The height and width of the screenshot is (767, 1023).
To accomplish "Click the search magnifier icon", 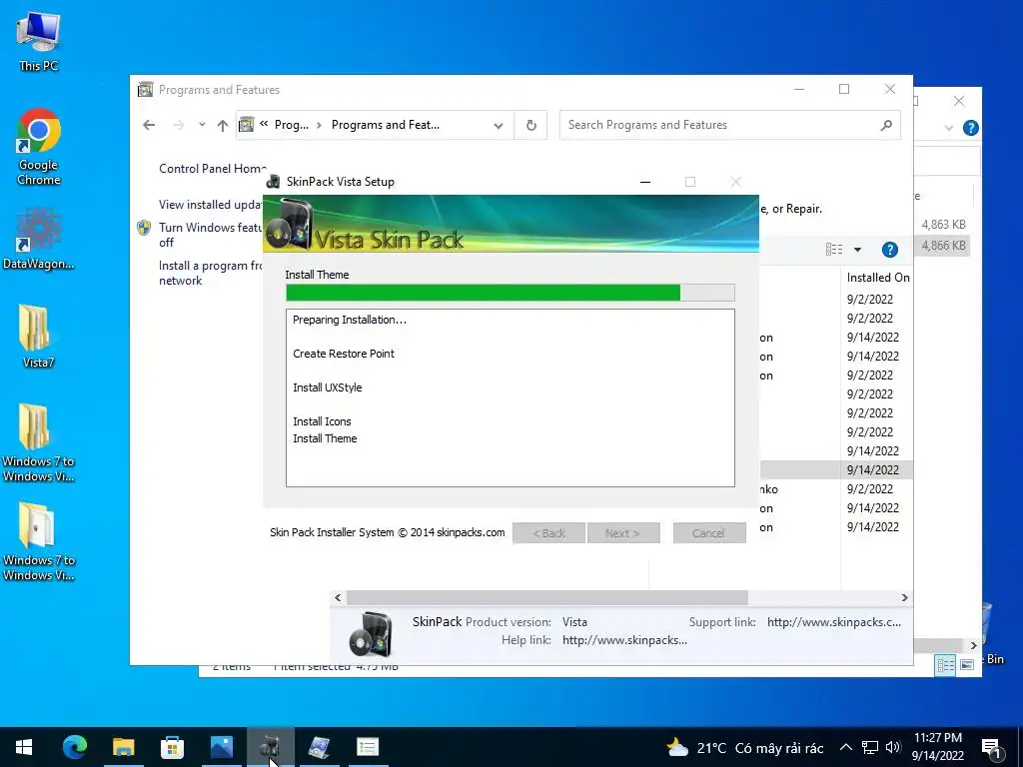I will (886, 125).
